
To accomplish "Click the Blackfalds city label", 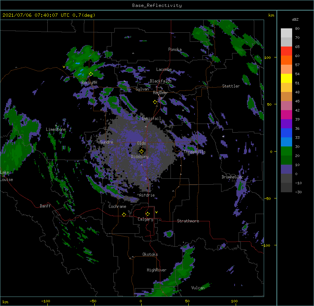I will (x=161, y=81).
